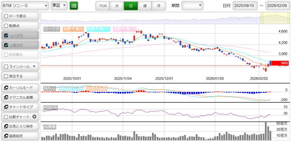Switch to the TICK chart tab
This screenshot has width=292, height=142.
click(x=103, y=6)
